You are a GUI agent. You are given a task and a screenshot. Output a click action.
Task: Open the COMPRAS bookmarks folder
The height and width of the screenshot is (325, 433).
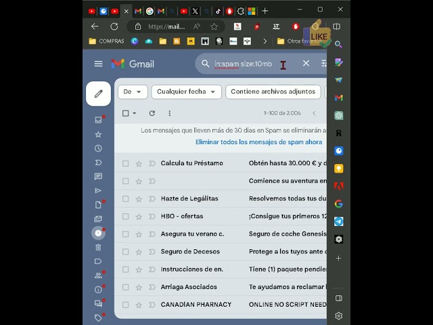pyautogui.click(x=107, y=41)
